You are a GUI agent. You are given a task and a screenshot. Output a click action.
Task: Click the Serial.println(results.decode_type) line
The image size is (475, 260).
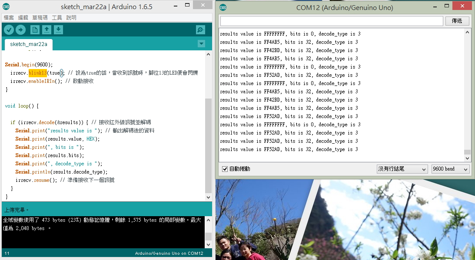(x=62, y=172)
